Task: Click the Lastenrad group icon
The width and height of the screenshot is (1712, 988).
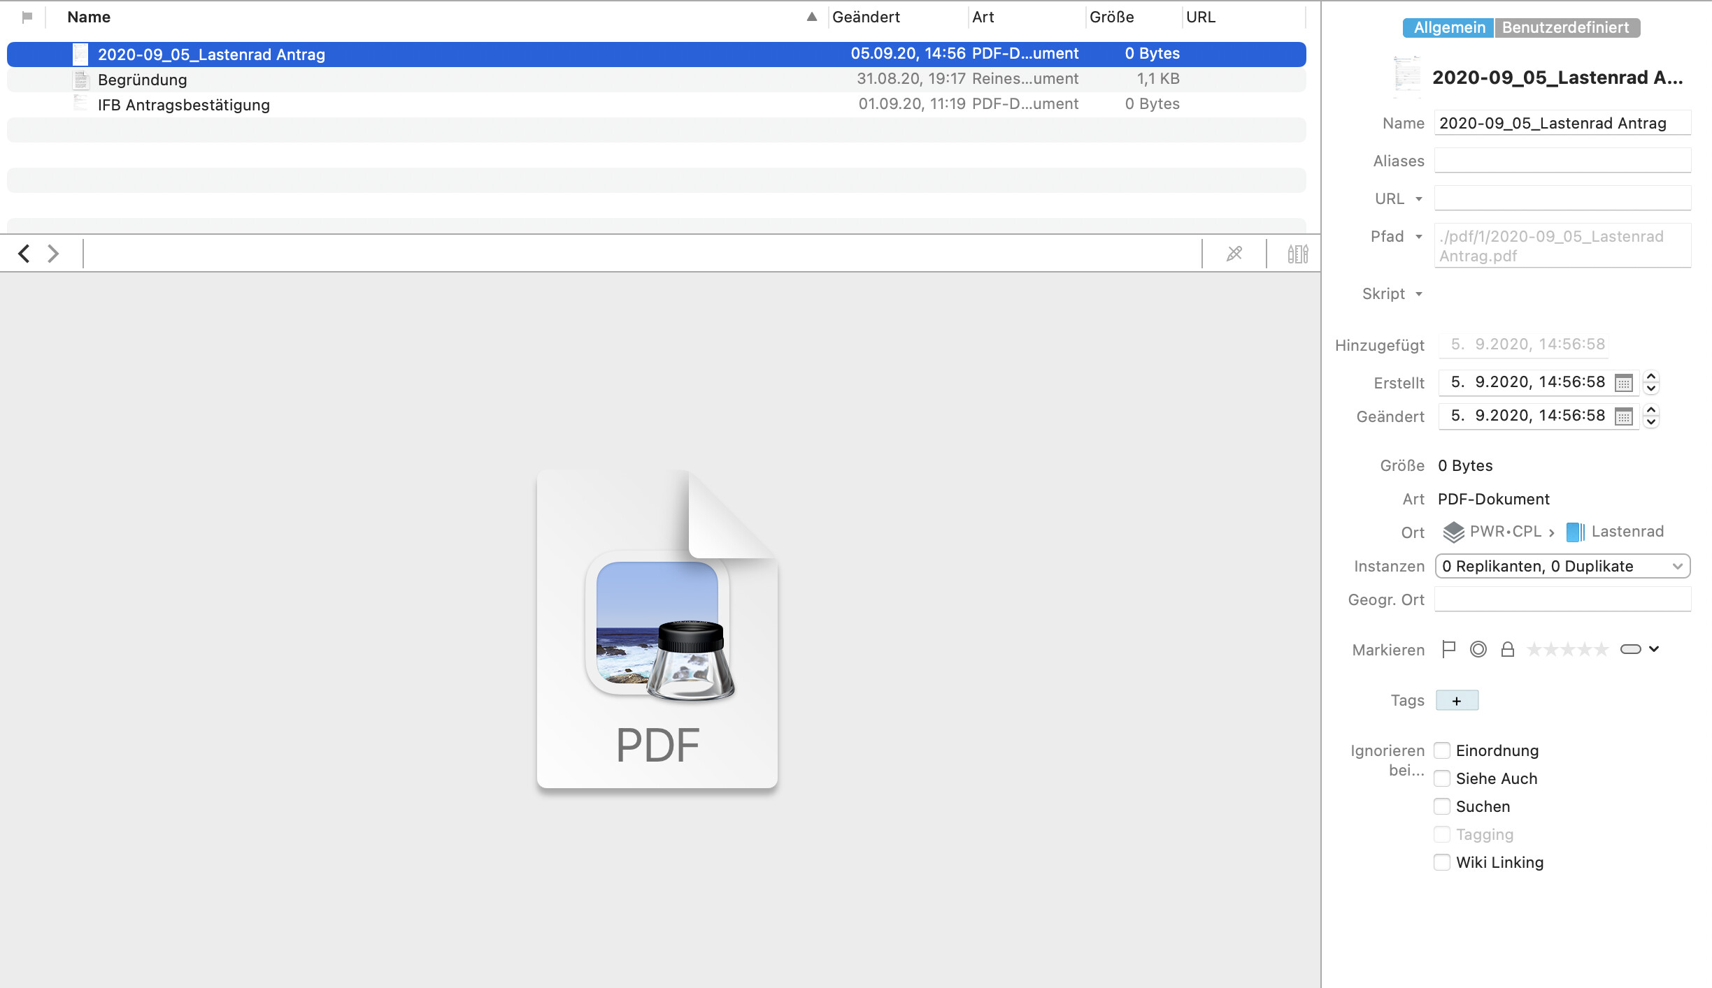Action: pyautogui.click(x=1576, y=532)
